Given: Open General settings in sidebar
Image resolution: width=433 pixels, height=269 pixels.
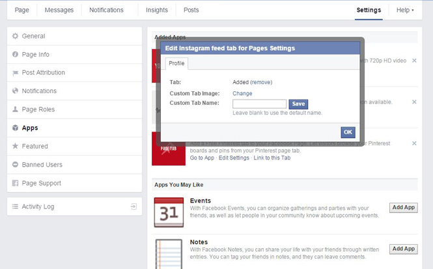Looking at the screenshot, I should [75, 36].
